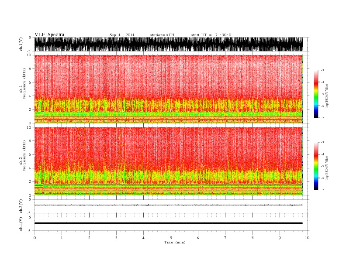Click the "ch.3(V)" axis label
346x267 pixels.
coord(21,206)
